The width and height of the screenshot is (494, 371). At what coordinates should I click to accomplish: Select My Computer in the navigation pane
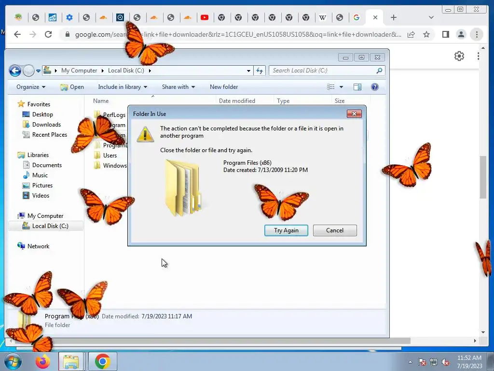coord(41,216)
